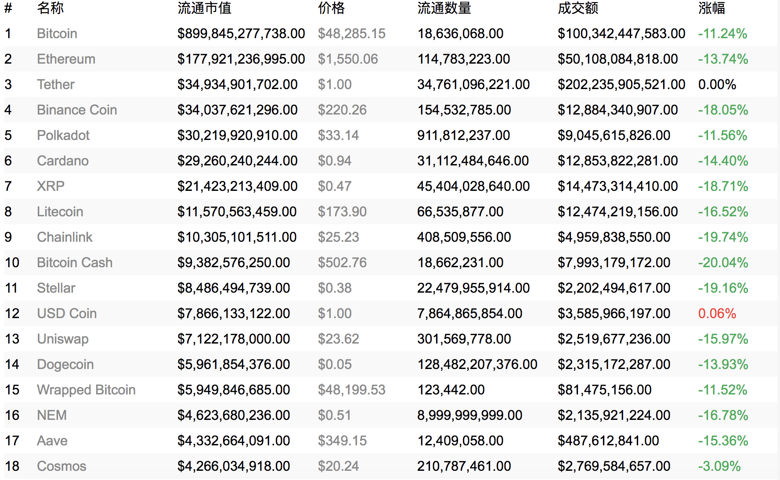The height and width of the screenshot is (480, 780).
Task: Click Bitcoin's $48,285.15 price link
Action: pyautogui.click(x=351, y=34)
